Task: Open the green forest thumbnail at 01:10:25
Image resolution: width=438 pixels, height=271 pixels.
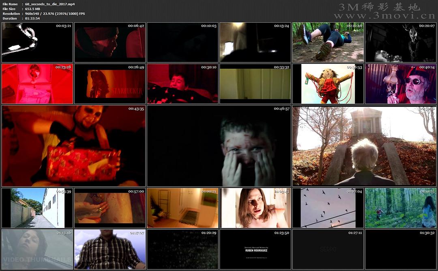Action: pos(401,208)
